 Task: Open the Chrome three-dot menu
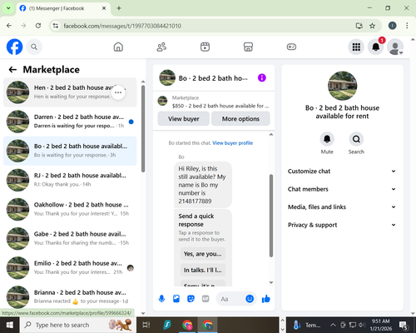(x=407, y=26)
